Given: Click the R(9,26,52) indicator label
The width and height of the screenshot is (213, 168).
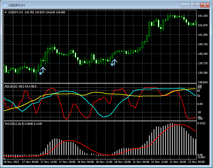Looking at the screenshot, I should click(x=11, y=86).
